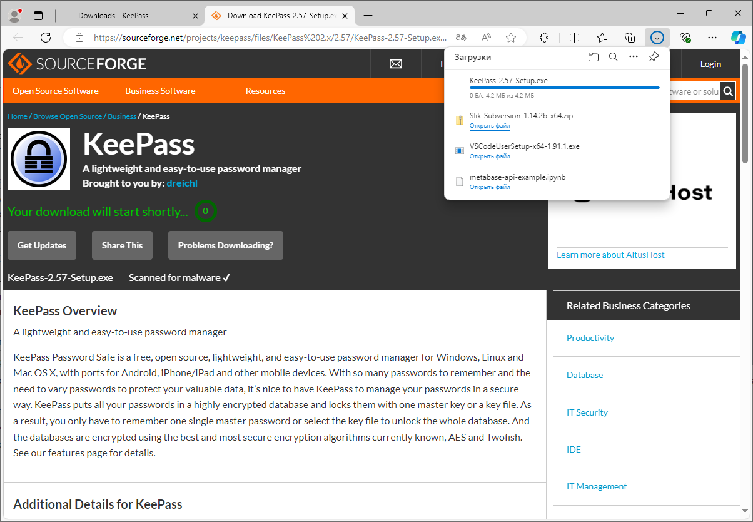Open the browser settings and more menu
This screenshot has height=522, width=753.
pyautogui.click(x=712, y=38)
